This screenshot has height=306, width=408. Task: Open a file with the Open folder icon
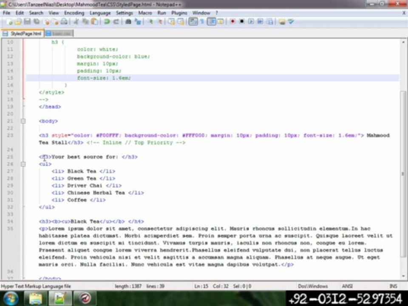(x=18, y=22)
